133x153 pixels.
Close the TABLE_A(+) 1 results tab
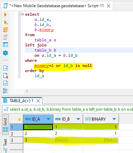click(x=38, y=101)
